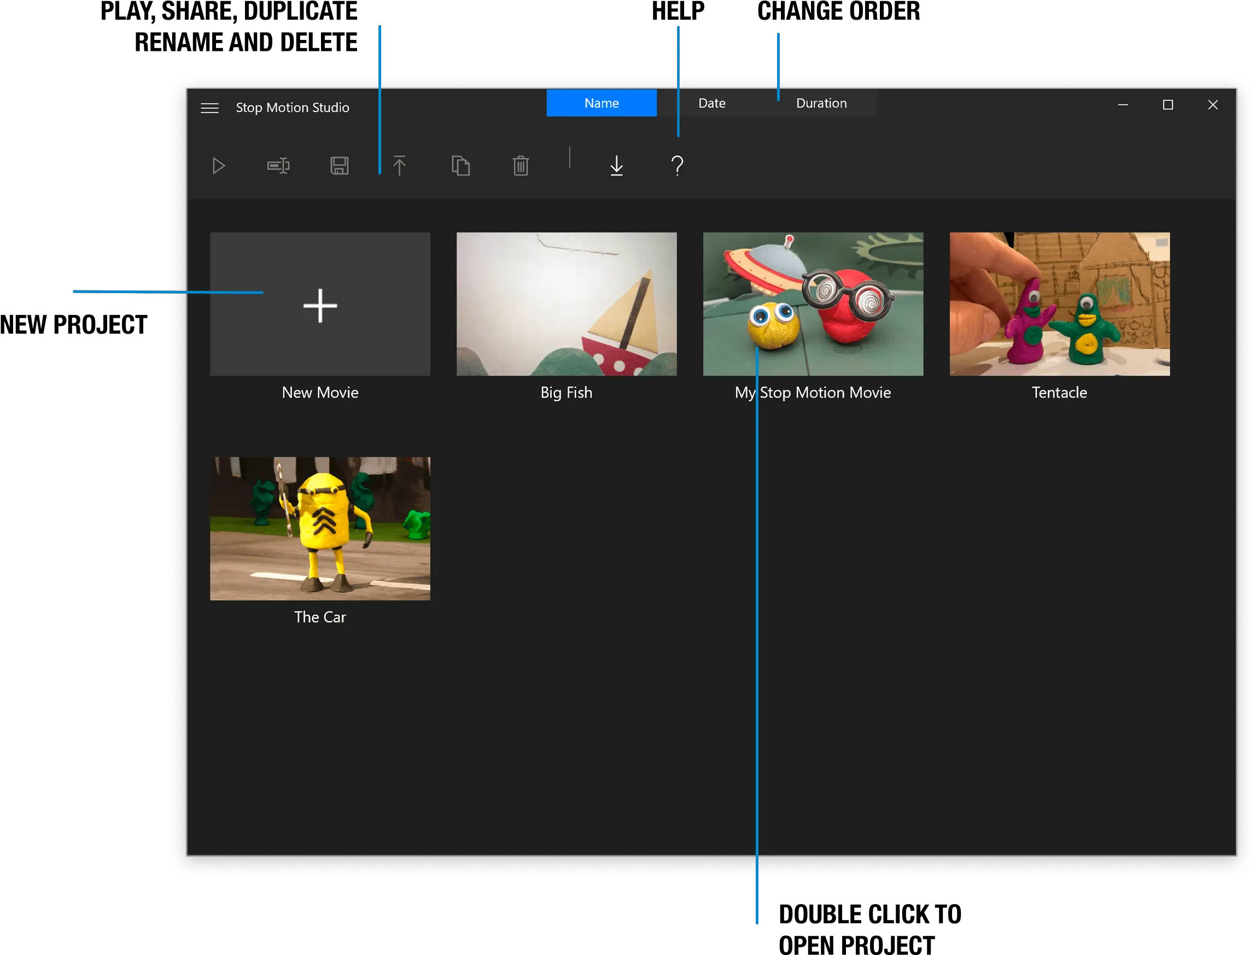Save project using save icon

pos(339,165)
